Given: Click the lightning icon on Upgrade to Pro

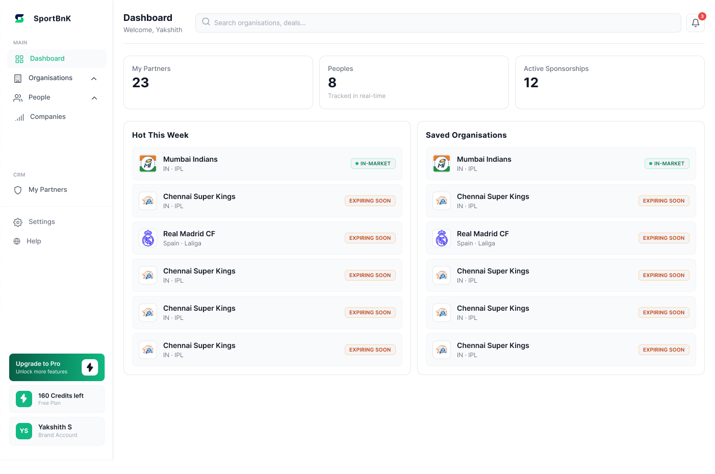Looking at the screenshot, I should 90,367.
